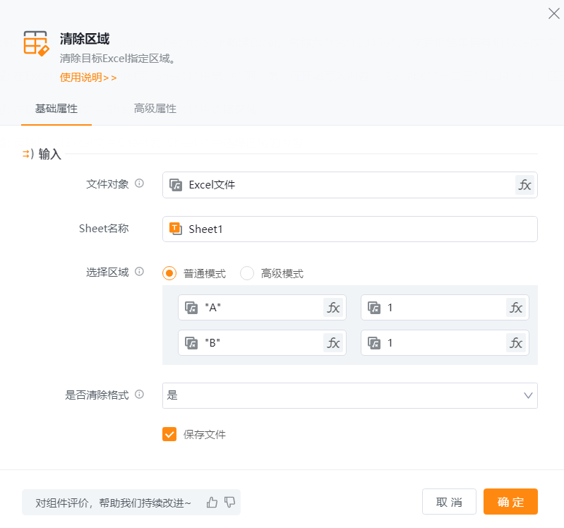564x528 pixels.
Task: Open the 是否清除格式 dropdown
Action: [x=349, y=395]
